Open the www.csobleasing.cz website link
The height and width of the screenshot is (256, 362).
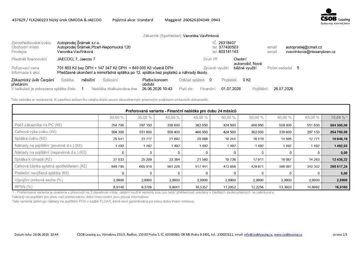click(x=288, y=235)
